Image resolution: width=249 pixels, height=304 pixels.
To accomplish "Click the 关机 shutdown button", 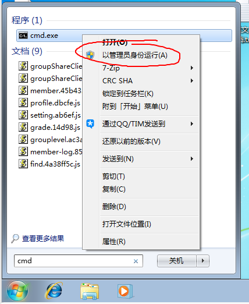I will pyautogui.click(x=177, y=261).
